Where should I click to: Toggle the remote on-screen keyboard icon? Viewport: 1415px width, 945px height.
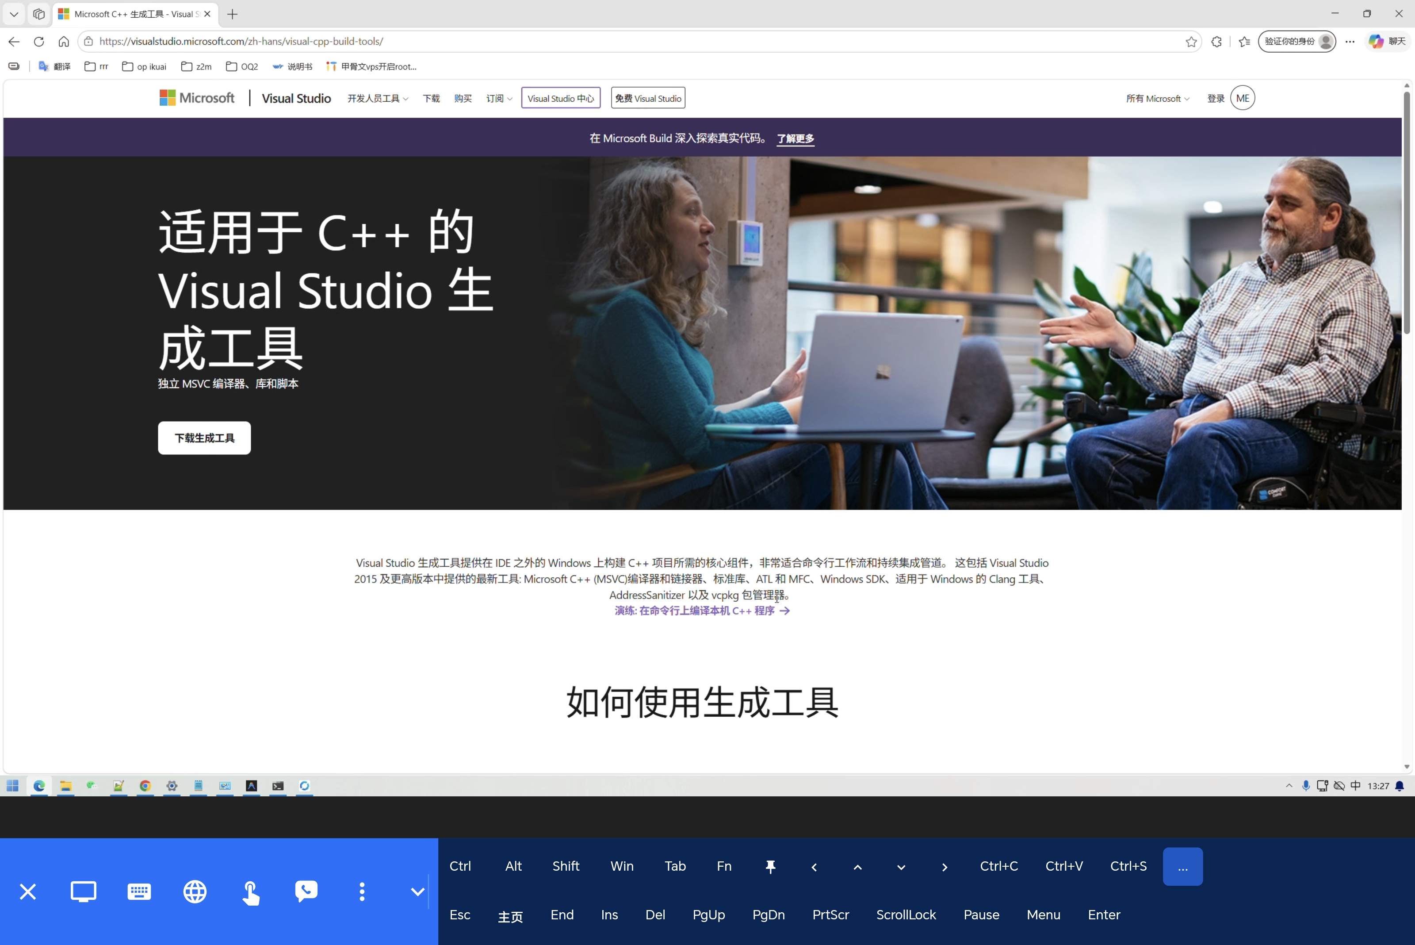point(139,891)
